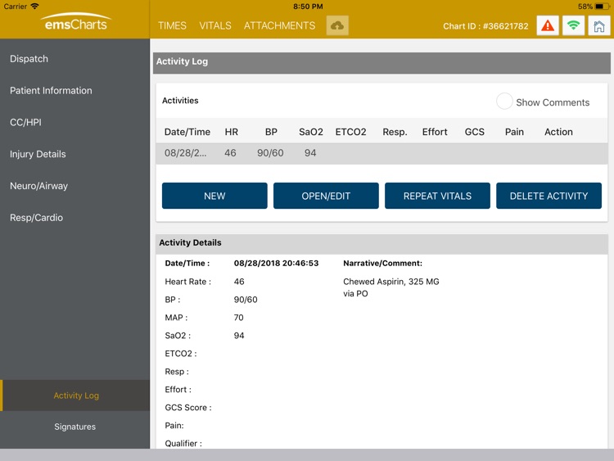Click REPEAT VITALS button
The height and width of the screenshot is (461, 614).
[437, 196]
